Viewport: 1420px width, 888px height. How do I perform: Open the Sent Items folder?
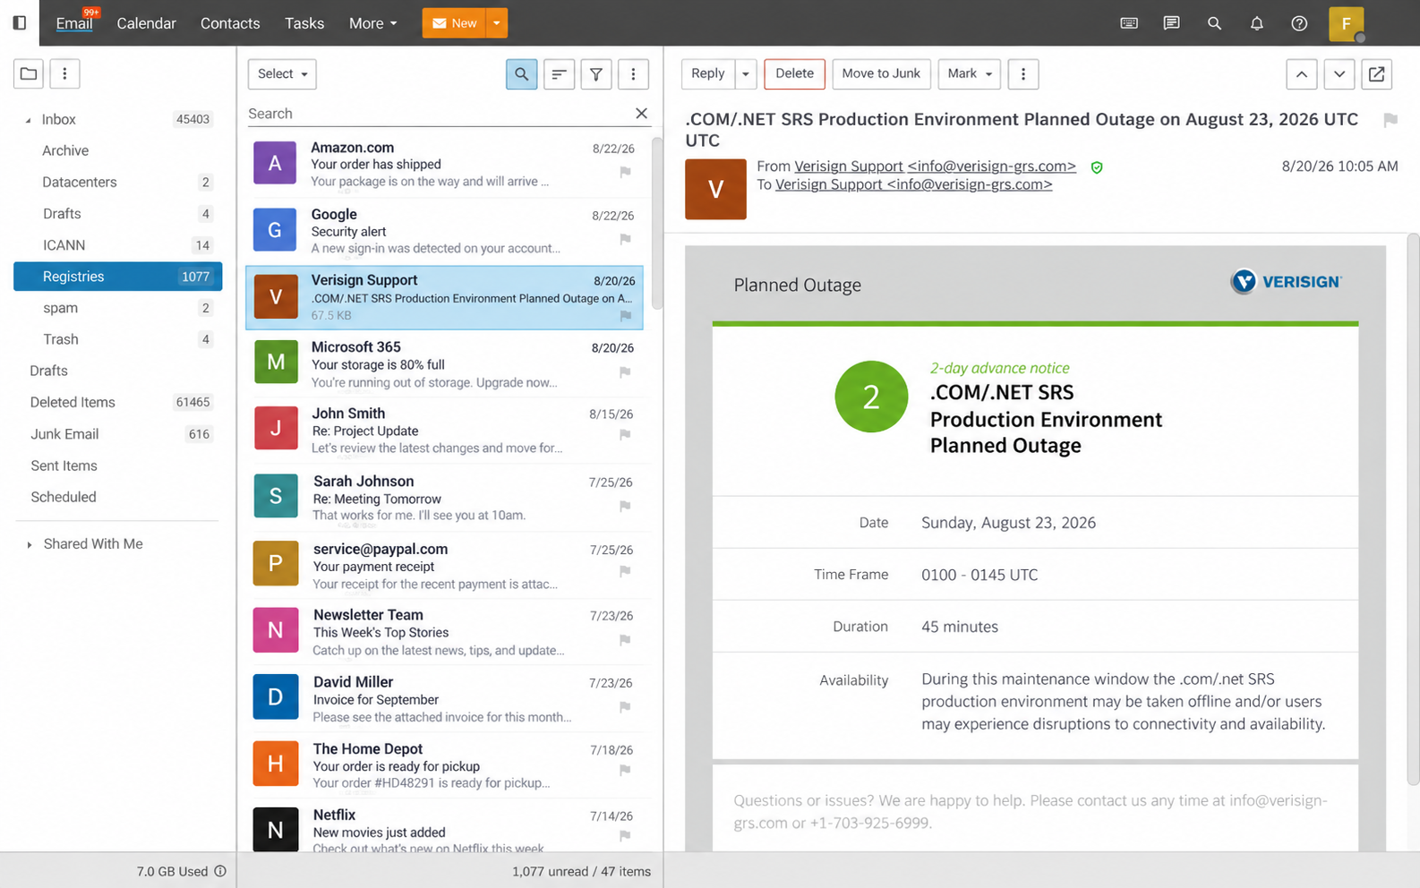[x=117, y=465]
